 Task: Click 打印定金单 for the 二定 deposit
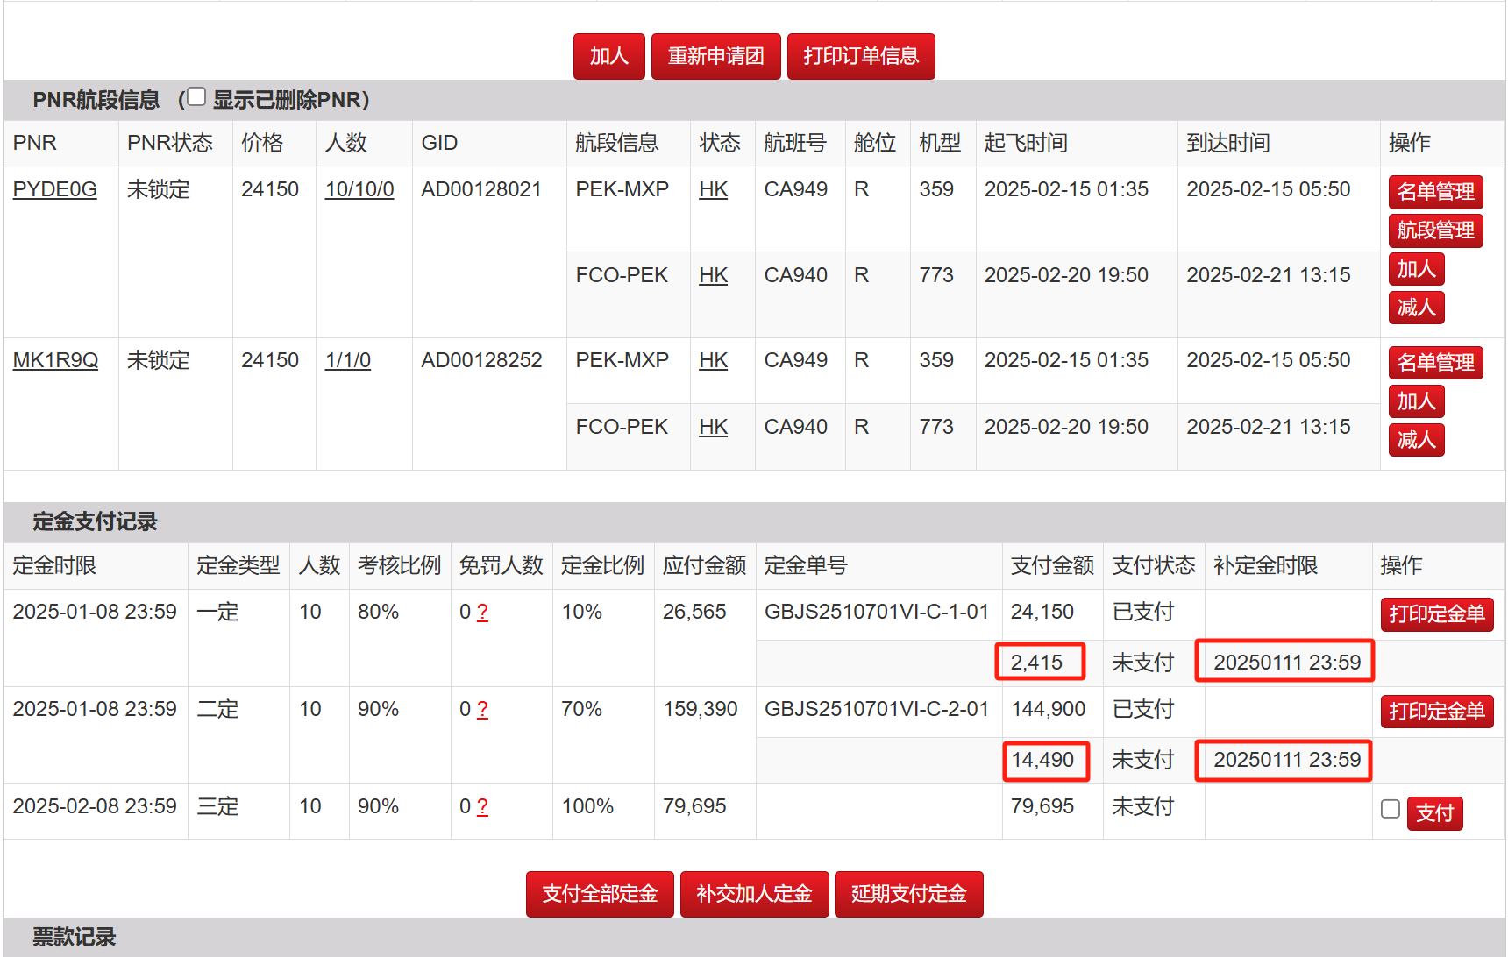click(x=1436, y=712)
